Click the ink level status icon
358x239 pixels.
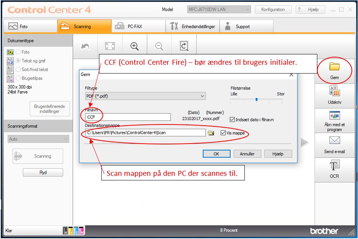(x=73, y=231)
